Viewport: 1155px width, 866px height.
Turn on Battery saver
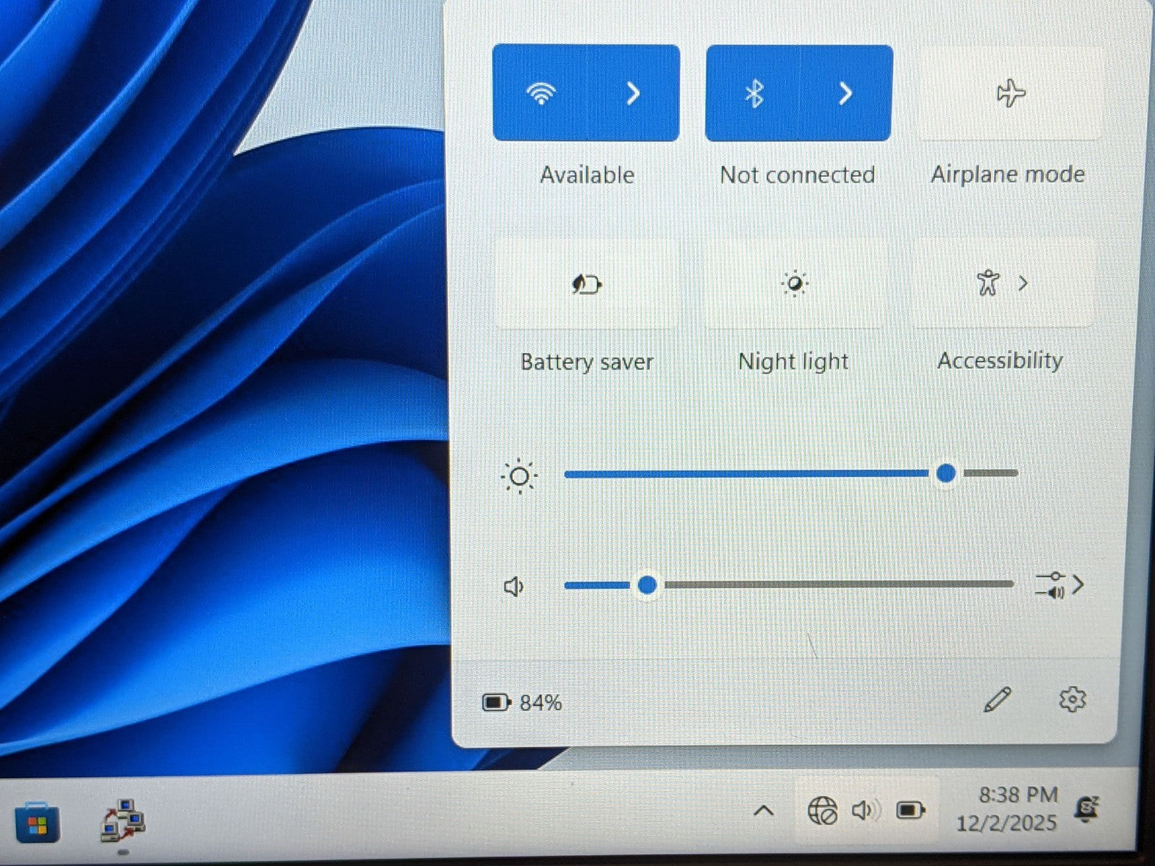click(586, 284)
